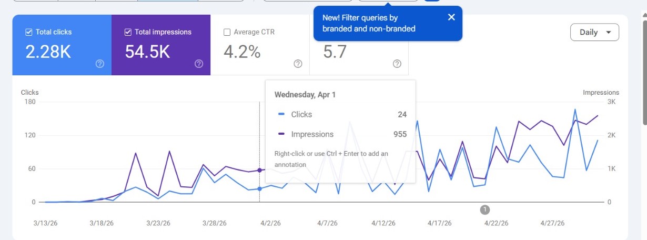Click the Apr 1 clicks data point
This screenshot has width=647, height=240.
pyautogui.click(x=259, y=189)
